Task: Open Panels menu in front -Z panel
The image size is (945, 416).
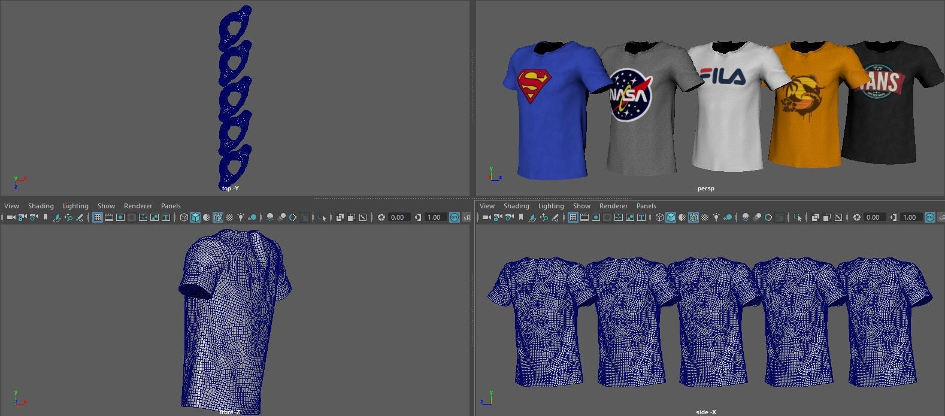Action: click(x=171, y=206)
